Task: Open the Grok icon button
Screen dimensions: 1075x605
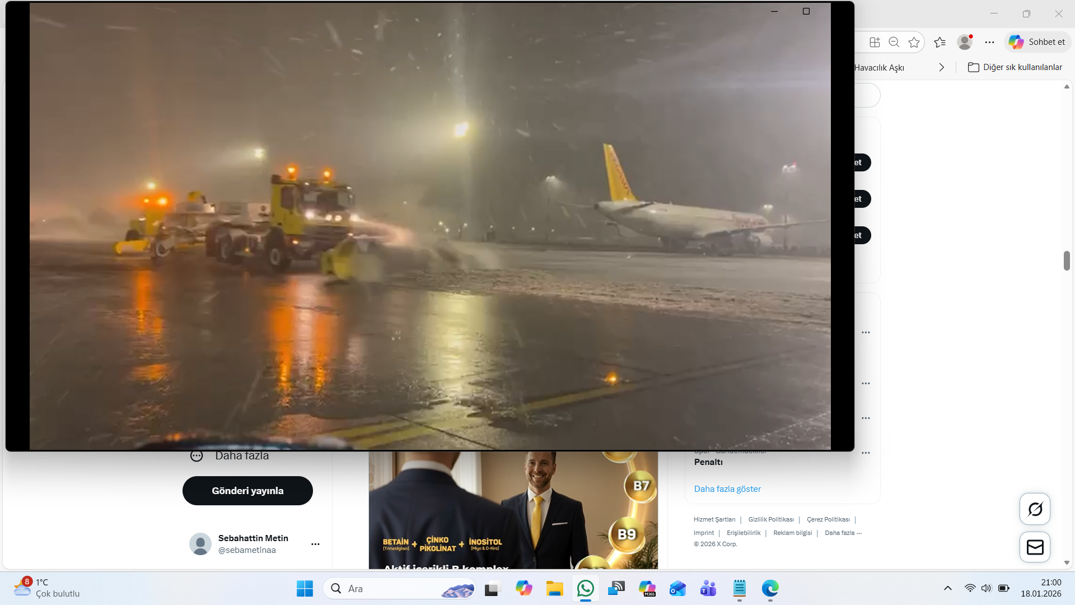Action: (1035, 509)
